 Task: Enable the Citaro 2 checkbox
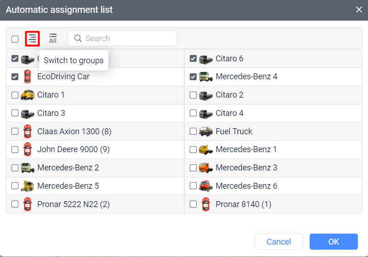[193, 95]
